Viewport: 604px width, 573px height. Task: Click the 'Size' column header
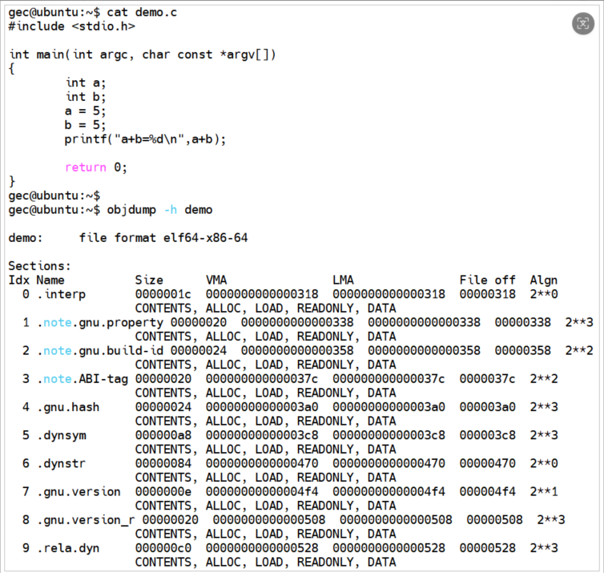149,280
